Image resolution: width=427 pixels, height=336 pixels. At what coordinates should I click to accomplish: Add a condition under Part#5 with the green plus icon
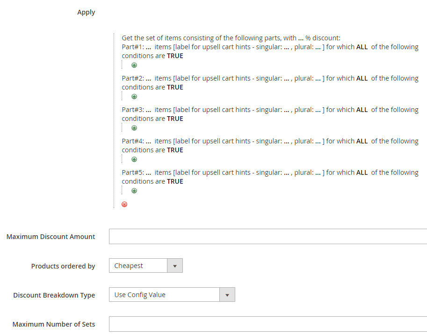tap(134, 191)
